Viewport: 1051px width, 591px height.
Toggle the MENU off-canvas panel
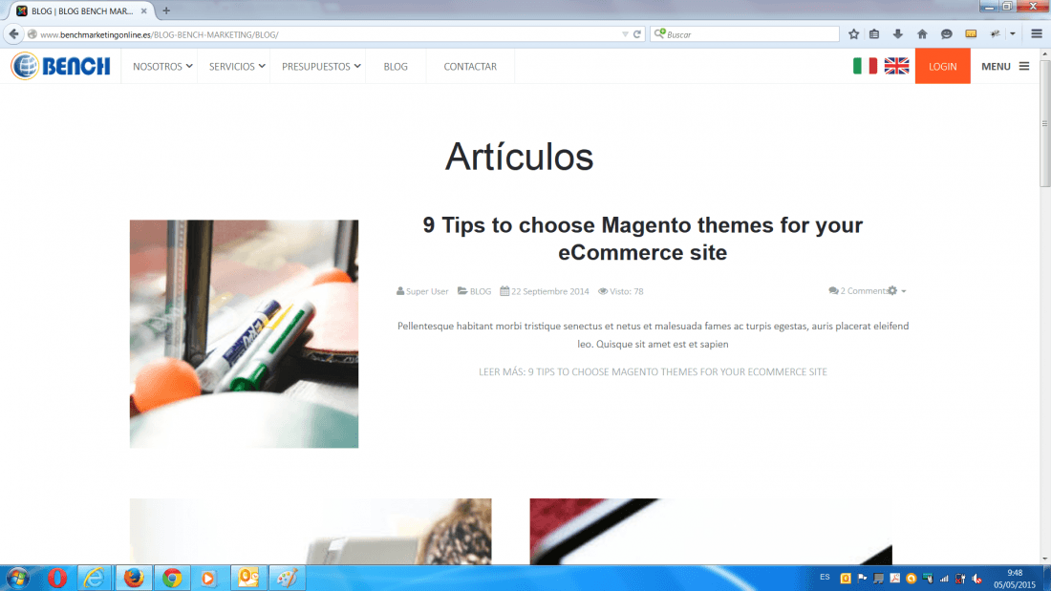point(1005,66)
